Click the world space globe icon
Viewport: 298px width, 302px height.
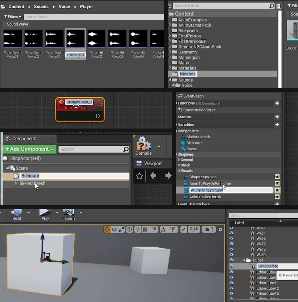pyautogui.click(x=130, y=229)
